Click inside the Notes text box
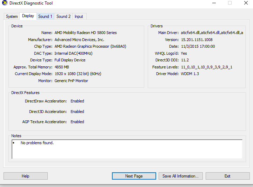Screen dimensions: 253x187 tap(127, 149)
